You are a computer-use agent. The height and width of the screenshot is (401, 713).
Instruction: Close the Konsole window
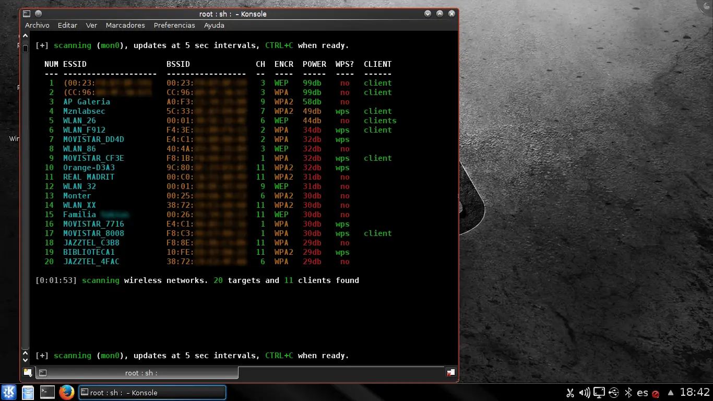(x=451, y=14)
